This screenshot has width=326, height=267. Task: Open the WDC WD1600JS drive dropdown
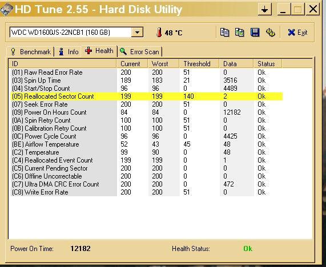(x=137, y=33)
